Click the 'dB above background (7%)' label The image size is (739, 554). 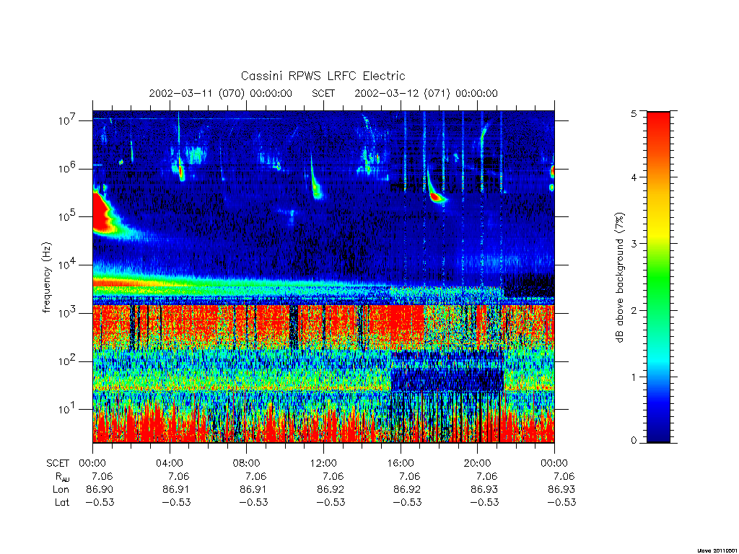tap(619, 278)
